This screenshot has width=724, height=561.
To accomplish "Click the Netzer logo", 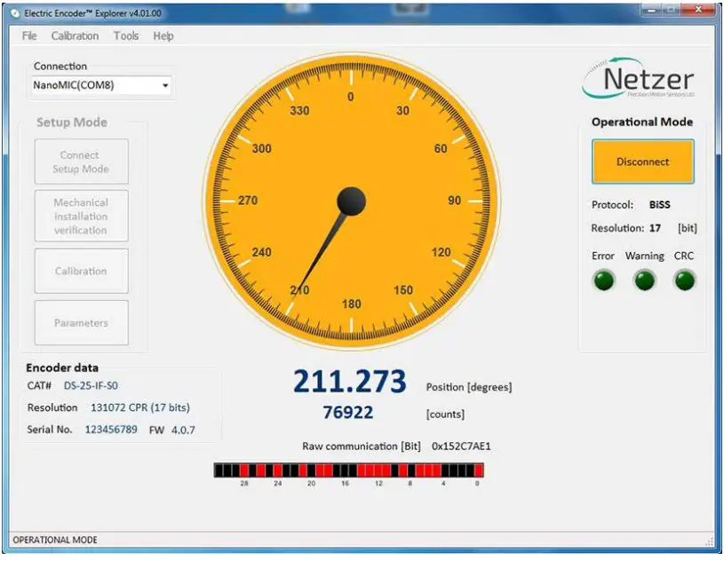I will [x=639, y=77].
